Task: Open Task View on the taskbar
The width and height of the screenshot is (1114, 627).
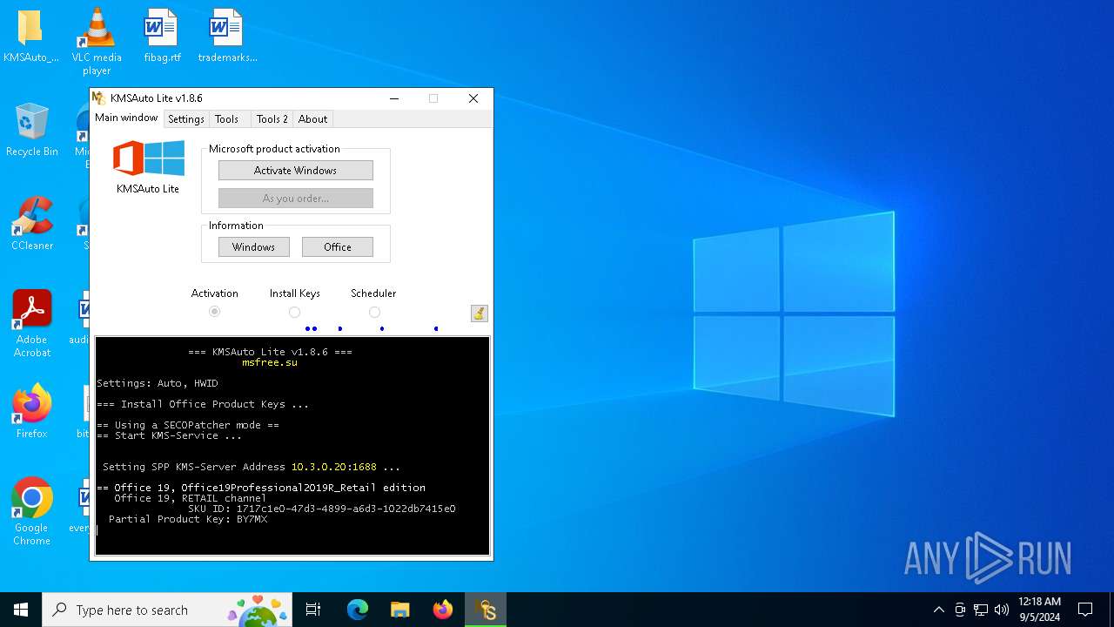Action: (313, 610)
